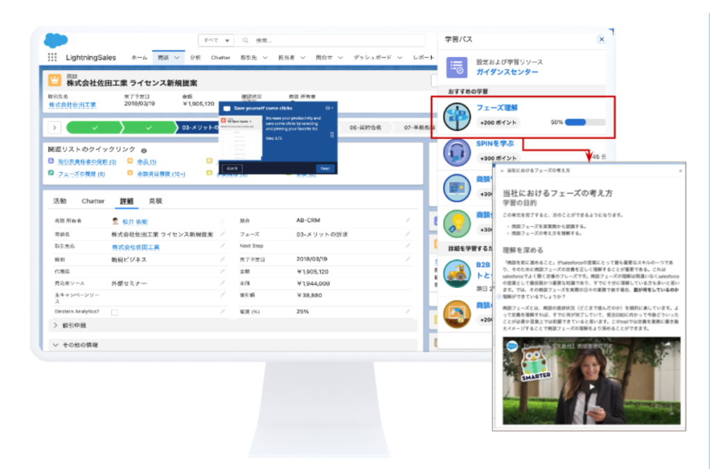This screenshot has width=710, height=469.
Task: Open the ガイダンスセンター link
Action: [507, 72]
